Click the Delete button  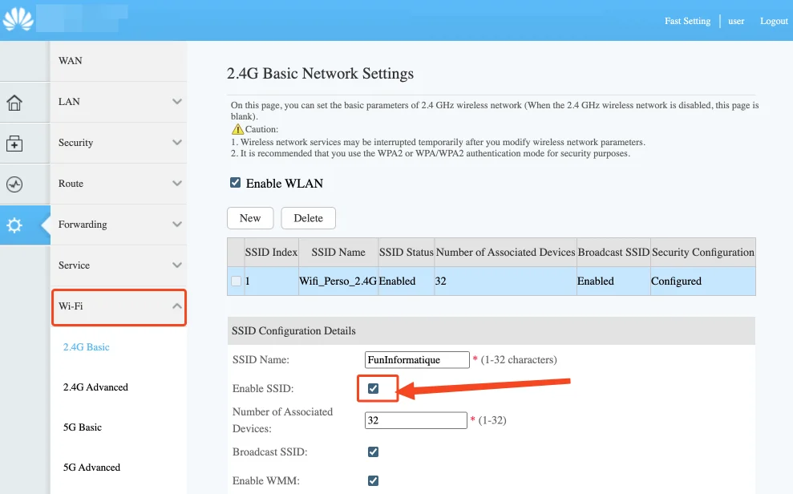click(x=308, y=217)
